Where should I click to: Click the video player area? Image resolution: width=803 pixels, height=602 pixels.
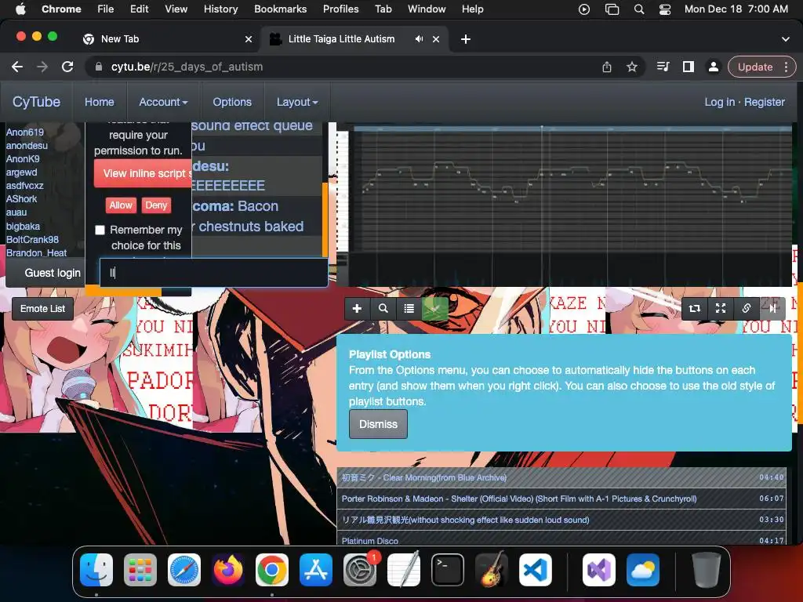point(564,205)
